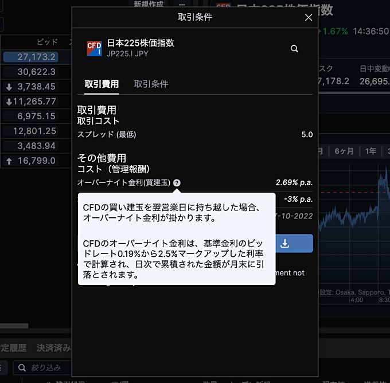
Task: Select the 1年 chart range
Action: click(x=370, y=151)
